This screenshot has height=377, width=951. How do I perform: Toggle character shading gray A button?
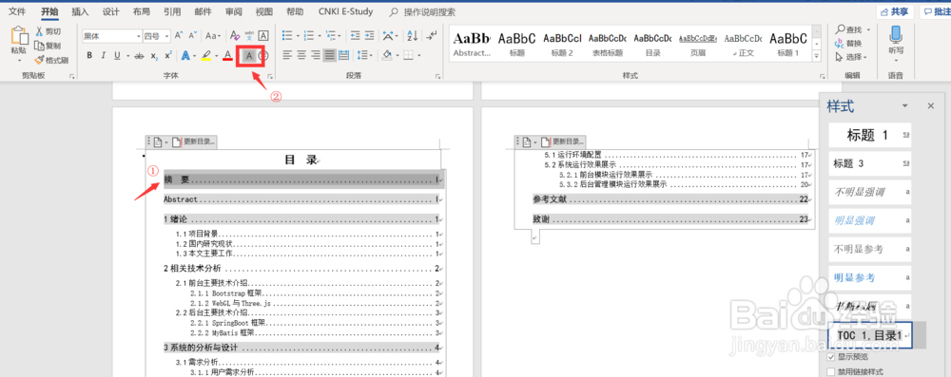pyautogui.click(x=248, y=56)
